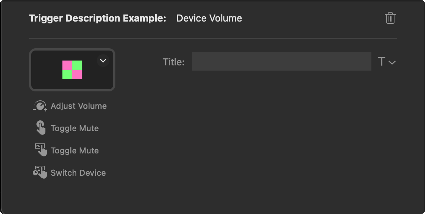Click the trash icon to delete trigger
The height and width of the screenshot is (214, 425).
[390, 17]
